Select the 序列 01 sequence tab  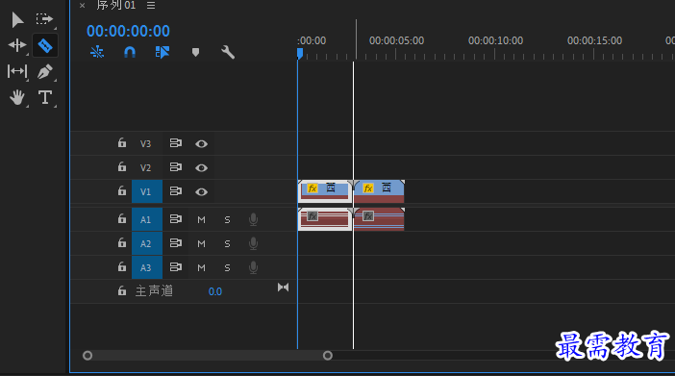point(115,5)
